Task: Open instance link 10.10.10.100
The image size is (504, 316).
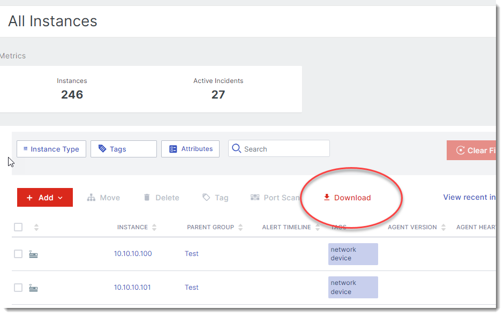Action: click(133, 254)
